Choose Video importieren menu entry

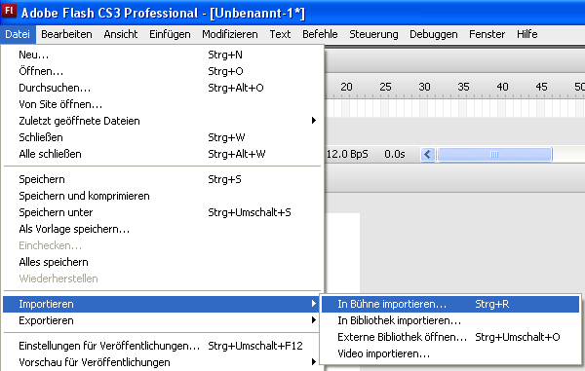click(x=449, y=353)
